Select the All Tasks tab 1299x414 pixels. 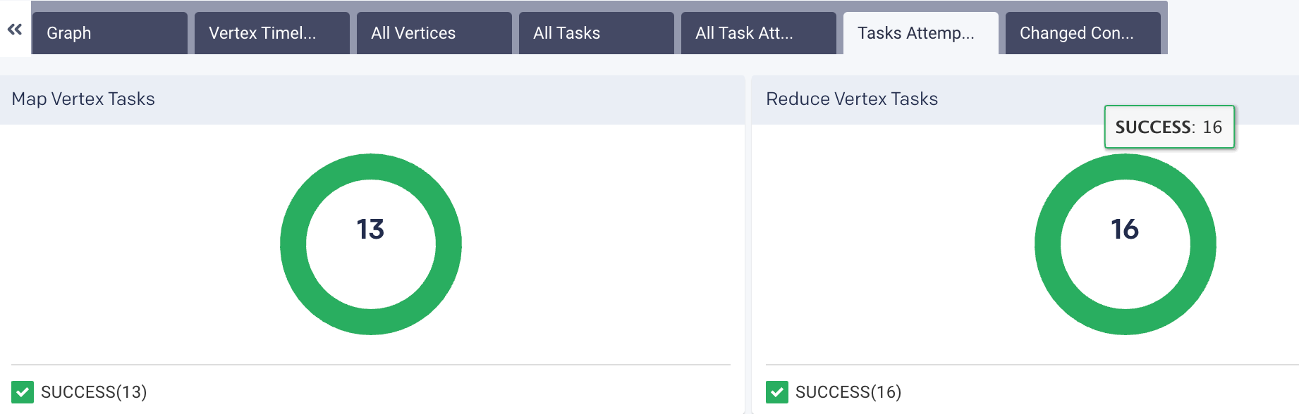(597, 33)
